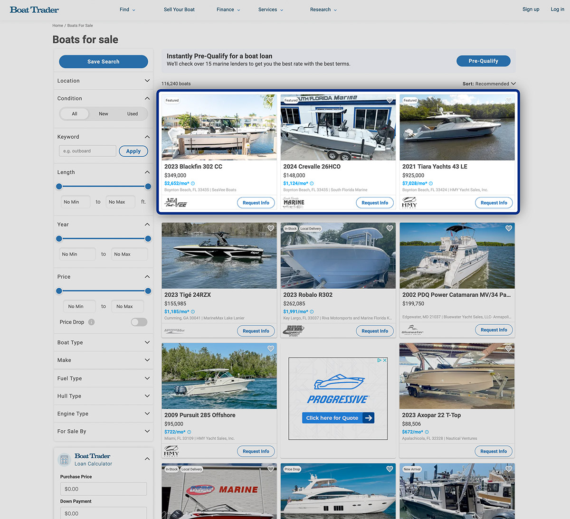Select Used condition option
The width and height of the screenshot is (570, 519).
133,114
